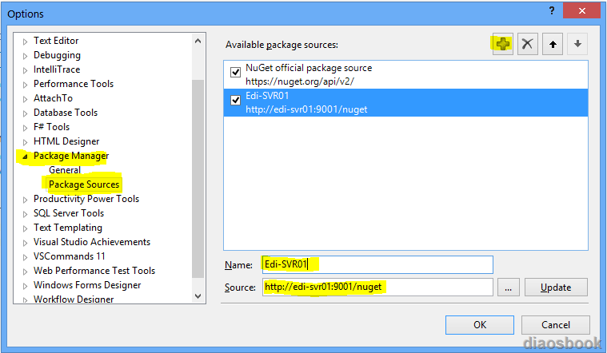Confirm changes with OK button
Viewport: 607px width, 353px height.
click(480, 325)
